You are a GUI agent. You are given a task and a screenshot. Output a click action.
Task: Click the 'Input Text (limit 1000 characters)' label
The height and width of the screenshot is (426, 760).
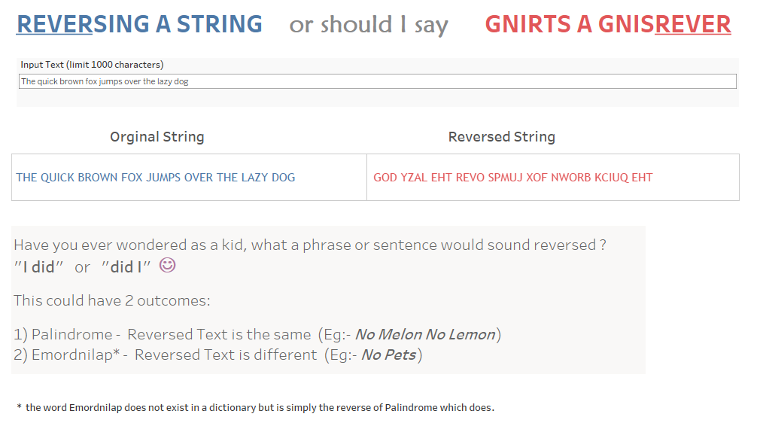pyautogui.click(x=92, y=65)
